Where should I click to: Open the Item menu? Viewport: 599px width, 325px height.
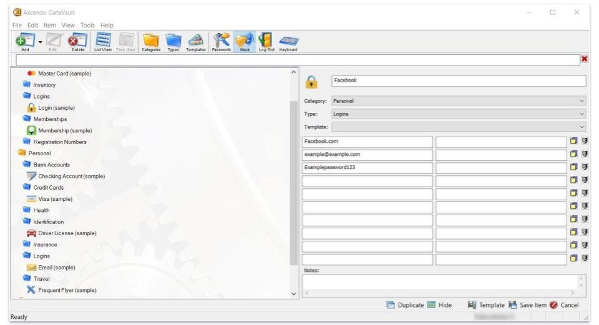coord(50,25)
